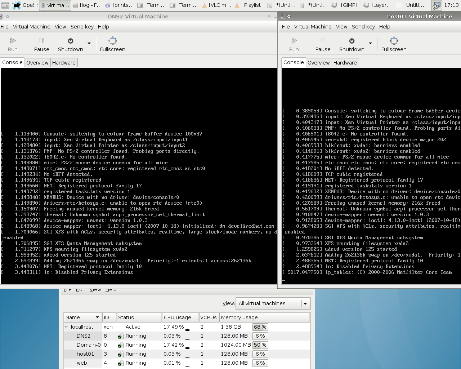This screenshot has height=369, width=461.
Task: Pause the host01 virtual machine
Action: tap(323, 44)
